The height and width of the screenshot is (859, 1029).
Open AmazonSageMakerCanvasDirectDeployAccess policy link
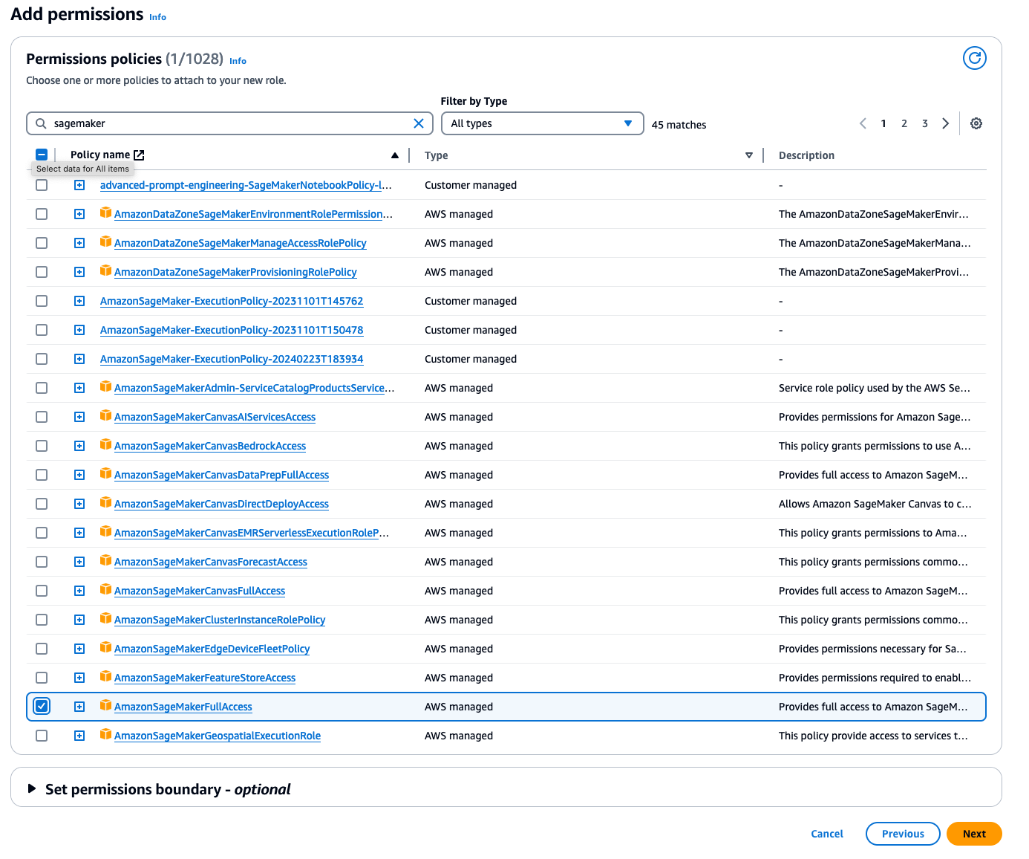pos(221,504)
